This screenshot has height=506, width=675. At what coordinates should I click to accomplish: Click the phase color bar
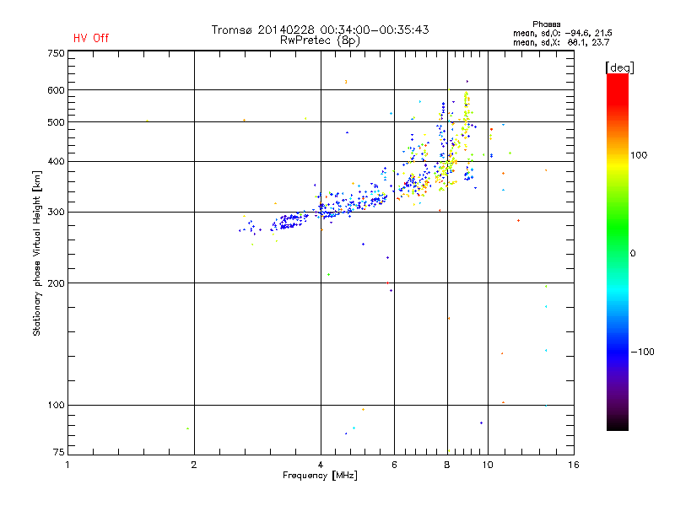(x=618, y=252)
